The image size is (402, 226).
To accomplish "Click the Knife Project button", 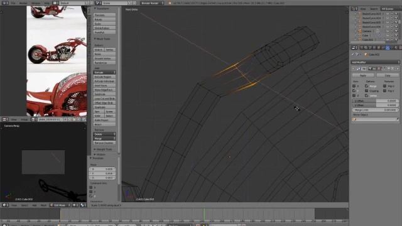I will click(x=104, y=120).
